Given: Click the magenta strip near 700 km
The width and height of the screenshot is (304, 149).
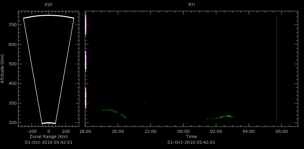Looking at the screenshot, I should tap(86, 25).
